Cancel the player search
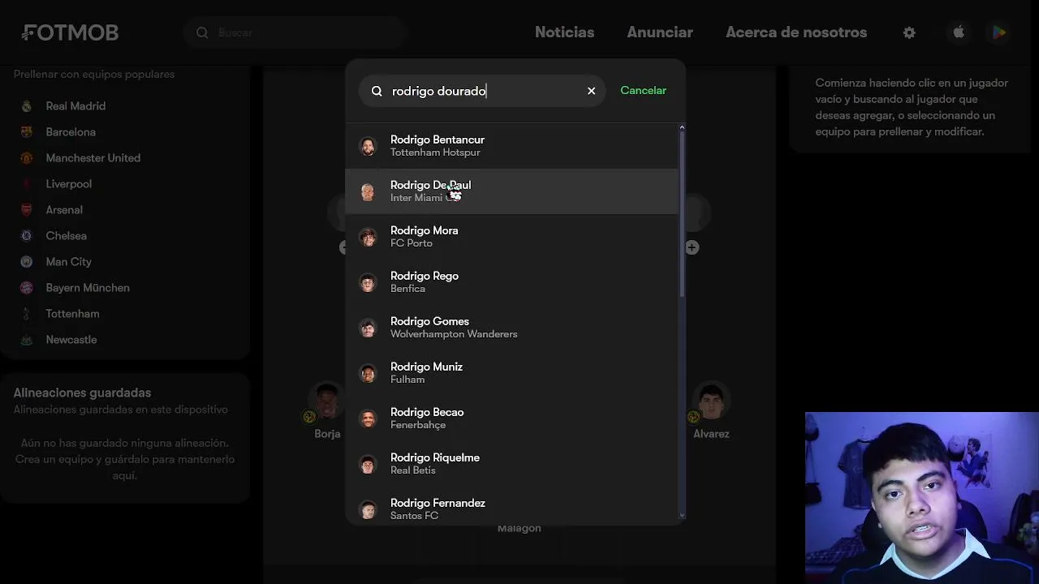The height and width of the screenshot is (584, 1039). (643, 90)
